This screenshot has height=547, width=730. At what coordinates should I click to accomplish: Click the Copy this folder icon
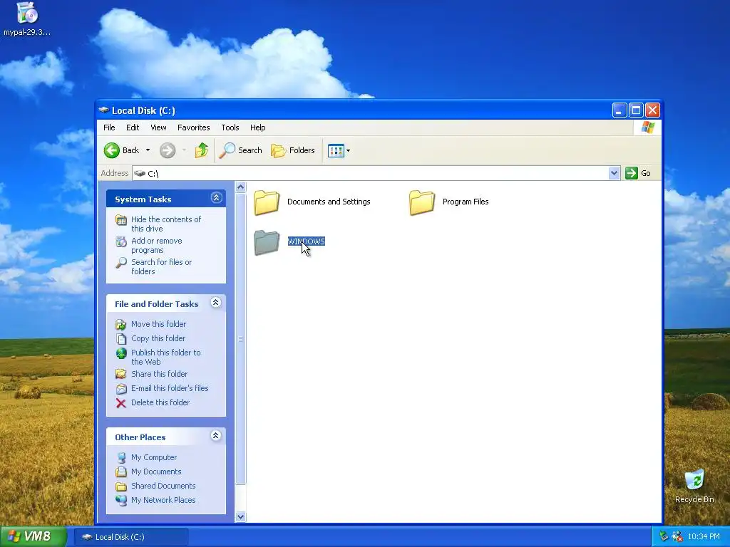click(121, 338)
